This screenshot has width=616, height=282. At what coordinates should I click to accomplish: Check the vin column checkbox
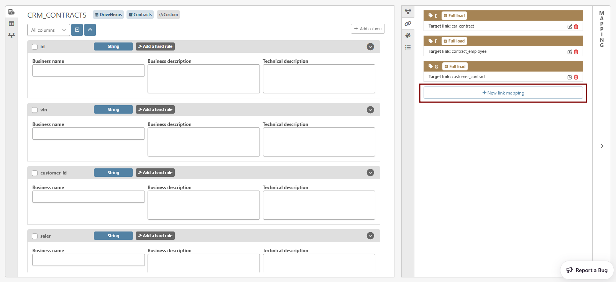(x=35, y=110)
